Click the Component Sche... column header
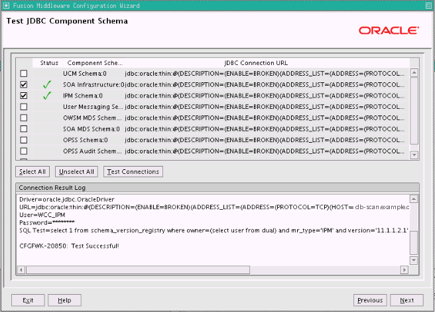 click(x=94, y=63)
